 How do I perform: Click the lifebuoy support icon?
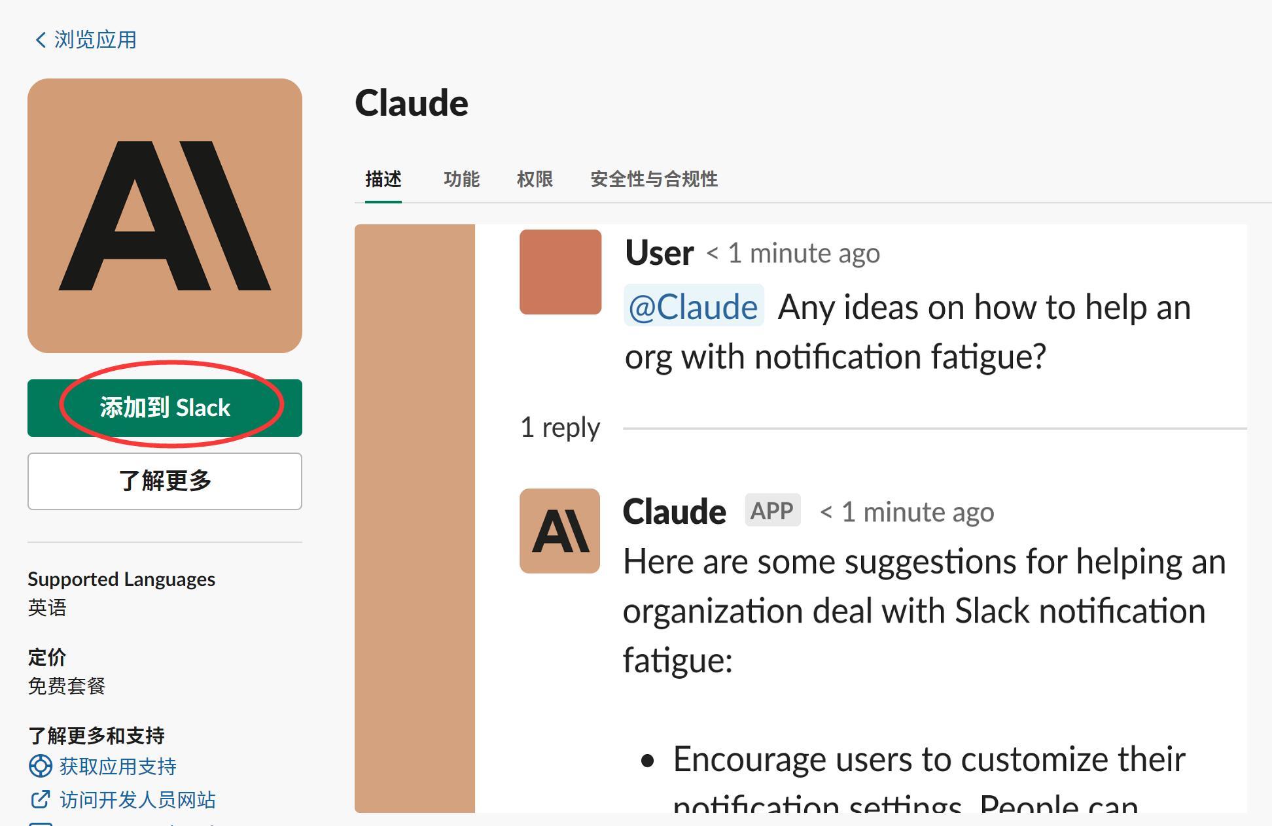pos(41,766)
